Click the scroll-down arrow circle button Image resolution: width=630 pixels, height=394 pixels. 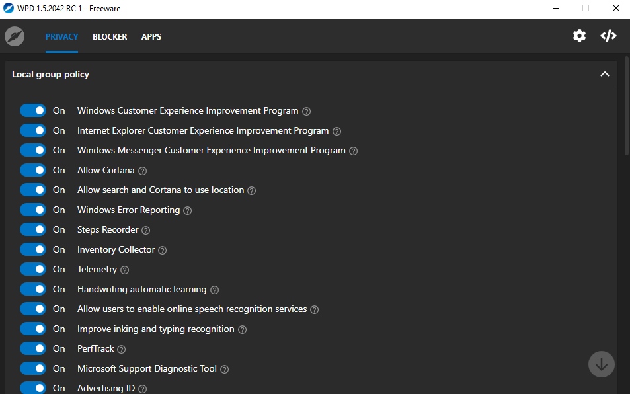click(601, 364)
